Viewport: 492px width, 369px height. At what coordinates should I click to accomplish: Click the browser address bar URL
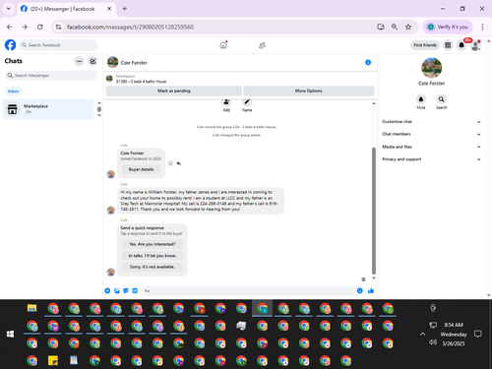point(130,27)
